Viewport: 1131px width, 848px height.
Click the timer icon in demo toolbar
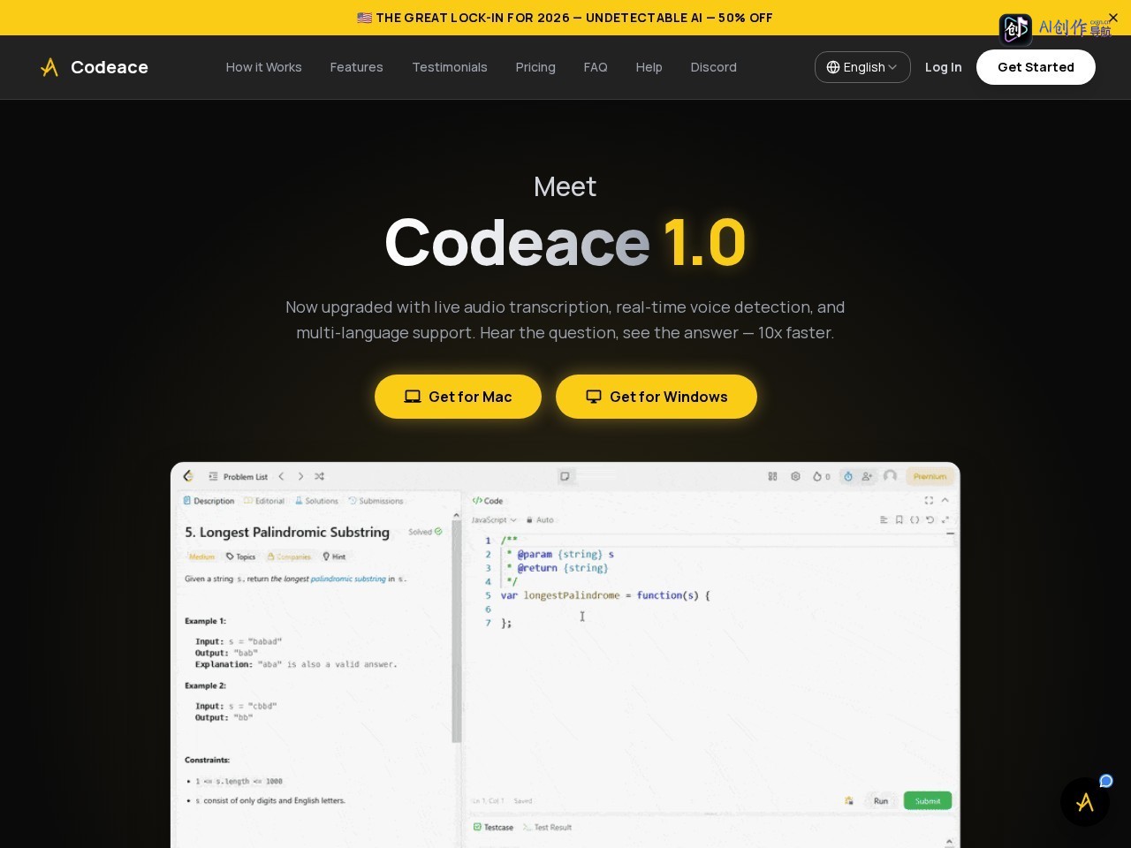pyautogui.click(x=848, y=476)
